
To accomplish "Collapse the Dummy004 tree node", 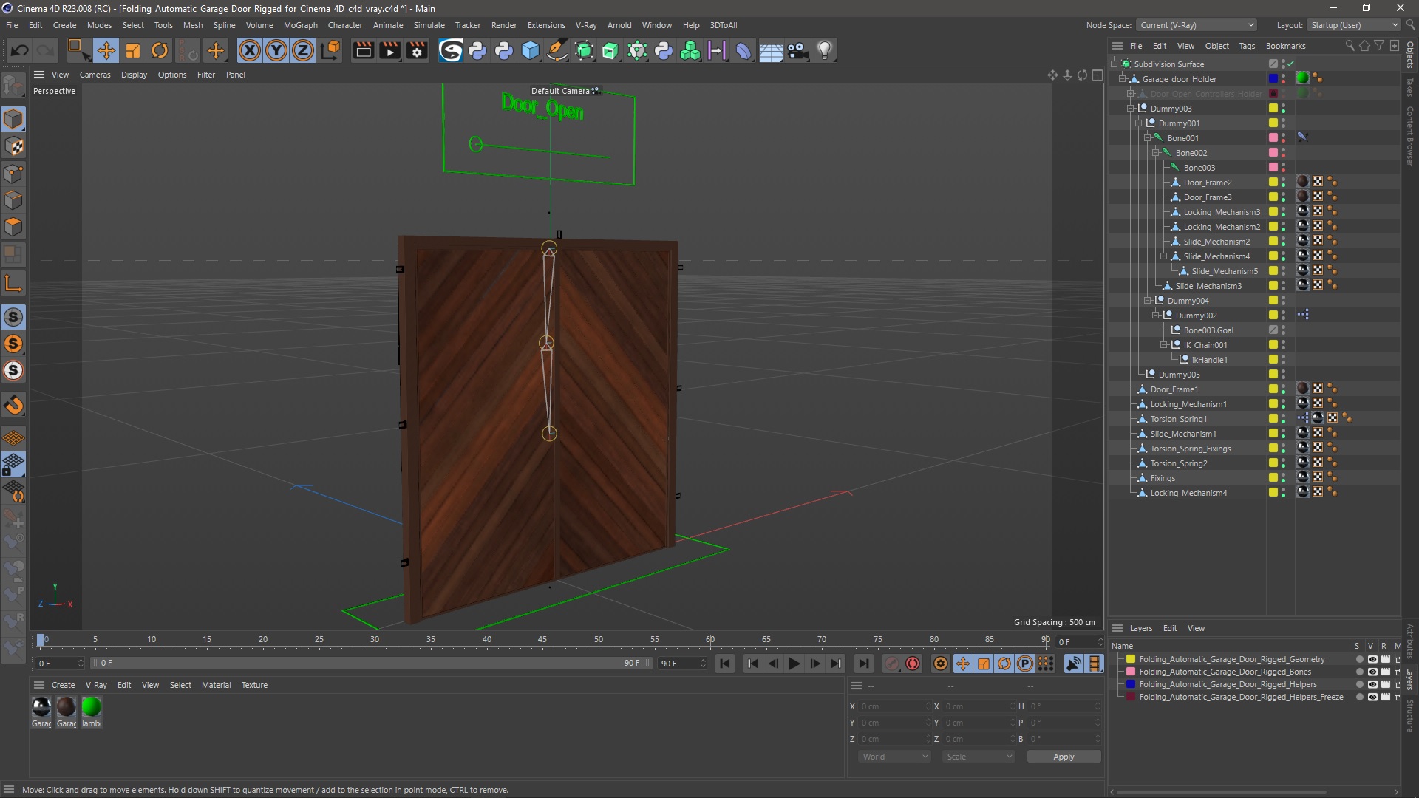I will tap(1147, 301).
